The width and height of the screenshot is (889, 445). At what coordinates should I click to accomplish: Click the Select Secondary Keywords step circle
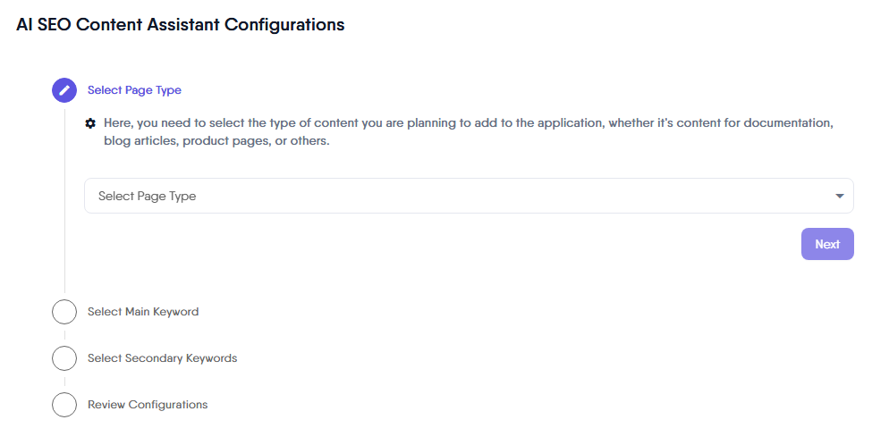coord(64,358)
